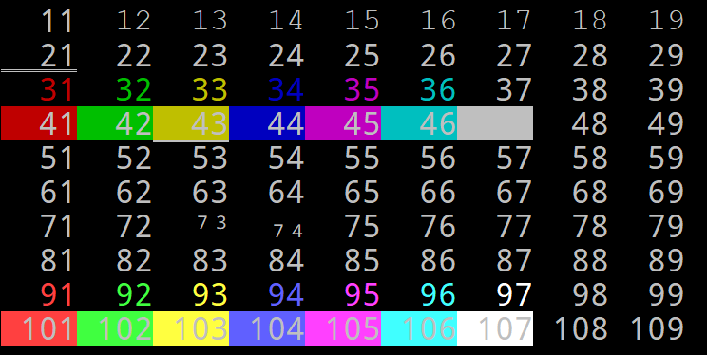
Task: Click the blank gray cell after 46
Action: 495,123
